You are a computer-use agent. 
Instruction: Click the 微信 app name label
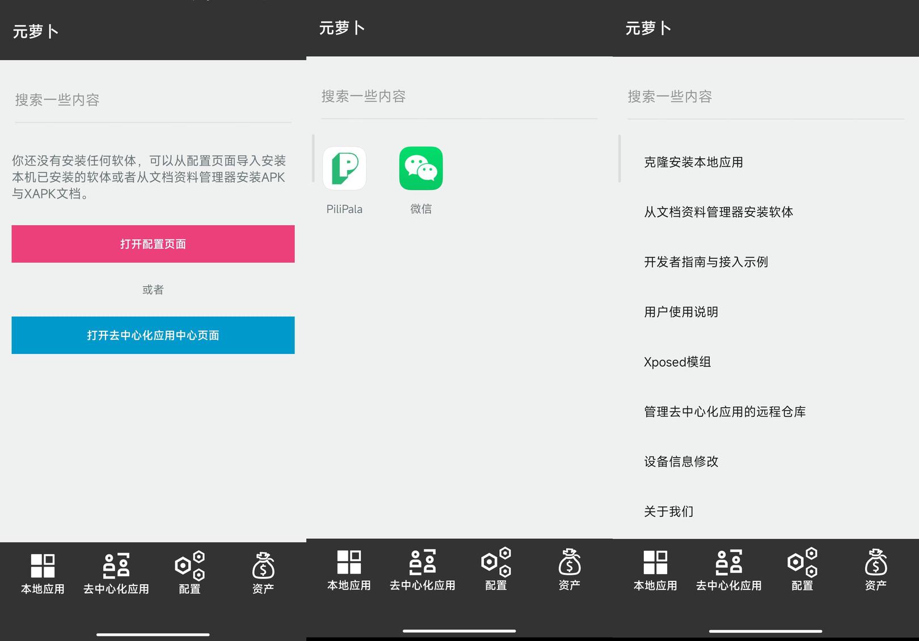(421, 209)
